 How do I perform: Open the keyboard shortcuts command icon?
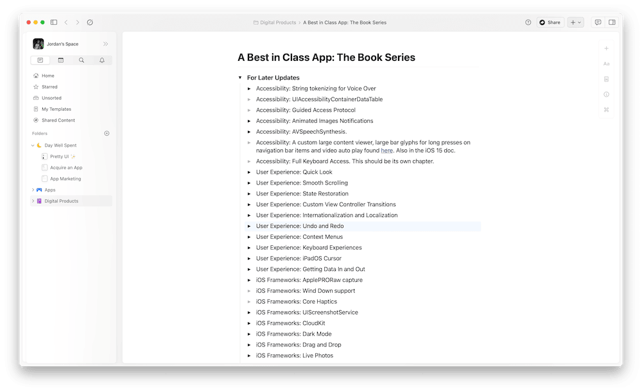(x=606, y=110)
